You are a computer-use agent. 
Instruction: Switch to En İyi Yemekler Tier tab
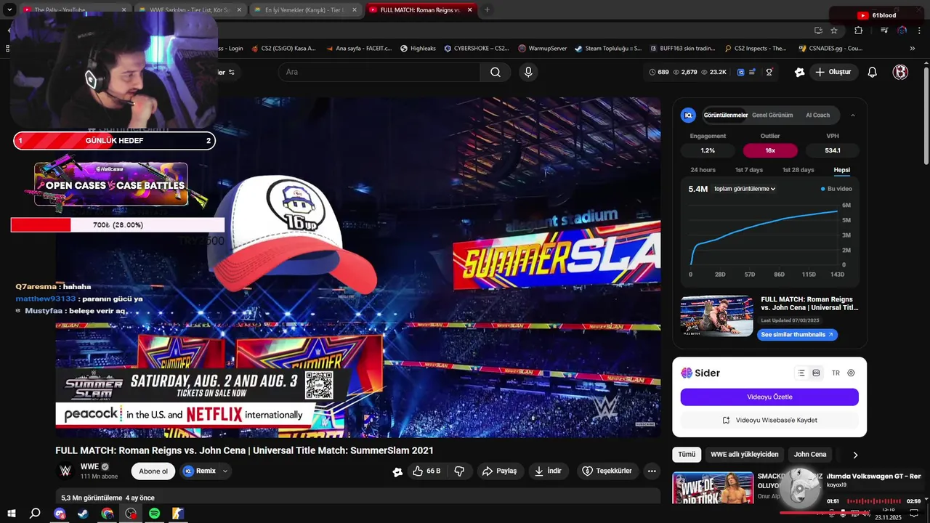tap(305, 9)
